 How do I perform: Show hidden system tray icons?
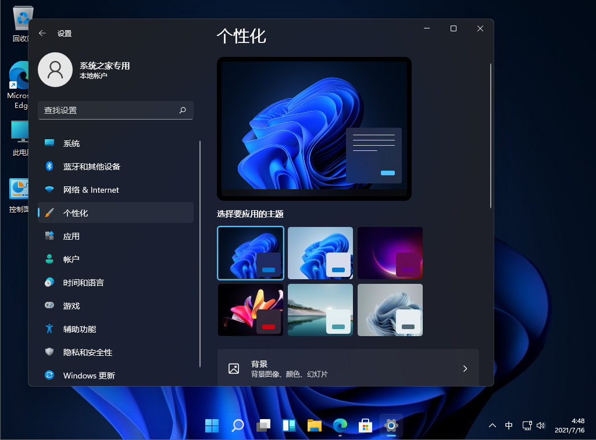(x=492, y=425)
